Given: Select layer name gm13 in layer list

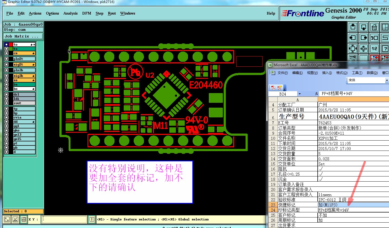Looking at the screenshot, I should [x=24, y=135].
